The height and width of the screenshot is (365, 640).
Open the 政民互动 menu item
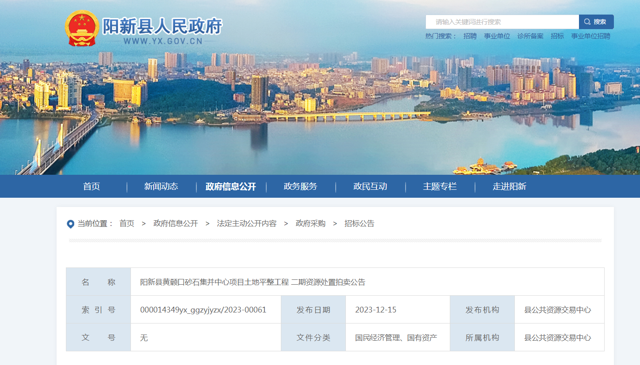[x=370, y=186]
